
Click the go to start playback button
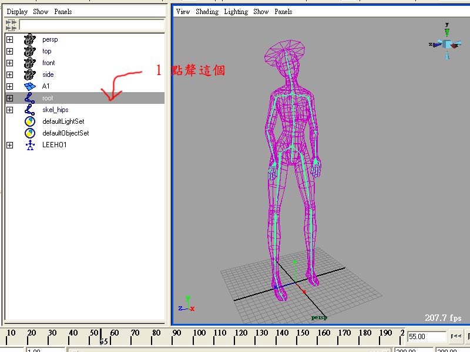point(456,336)
